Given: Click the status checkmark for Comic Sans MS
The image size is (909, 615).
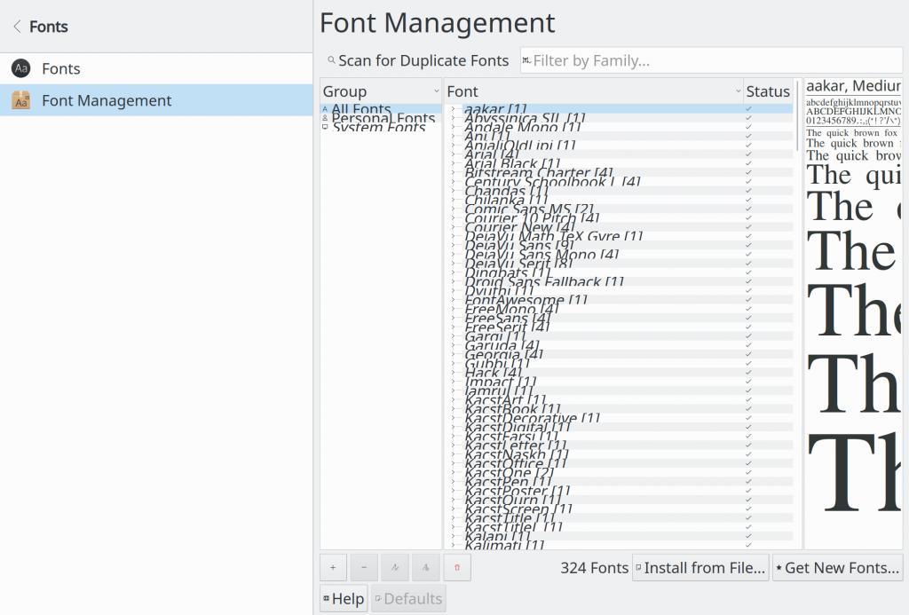Looking at the screenshot, I should (749, 209).
